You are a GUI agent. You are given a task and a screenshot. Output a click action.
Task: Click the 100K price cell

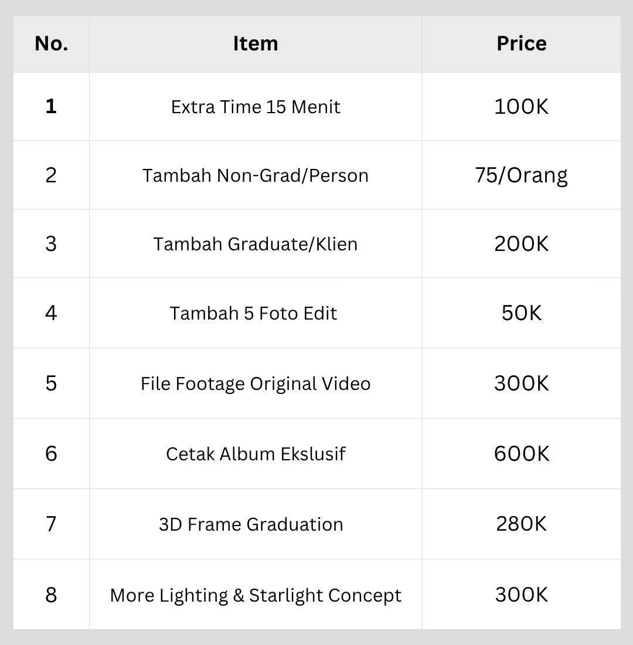(x=521, y=107)
